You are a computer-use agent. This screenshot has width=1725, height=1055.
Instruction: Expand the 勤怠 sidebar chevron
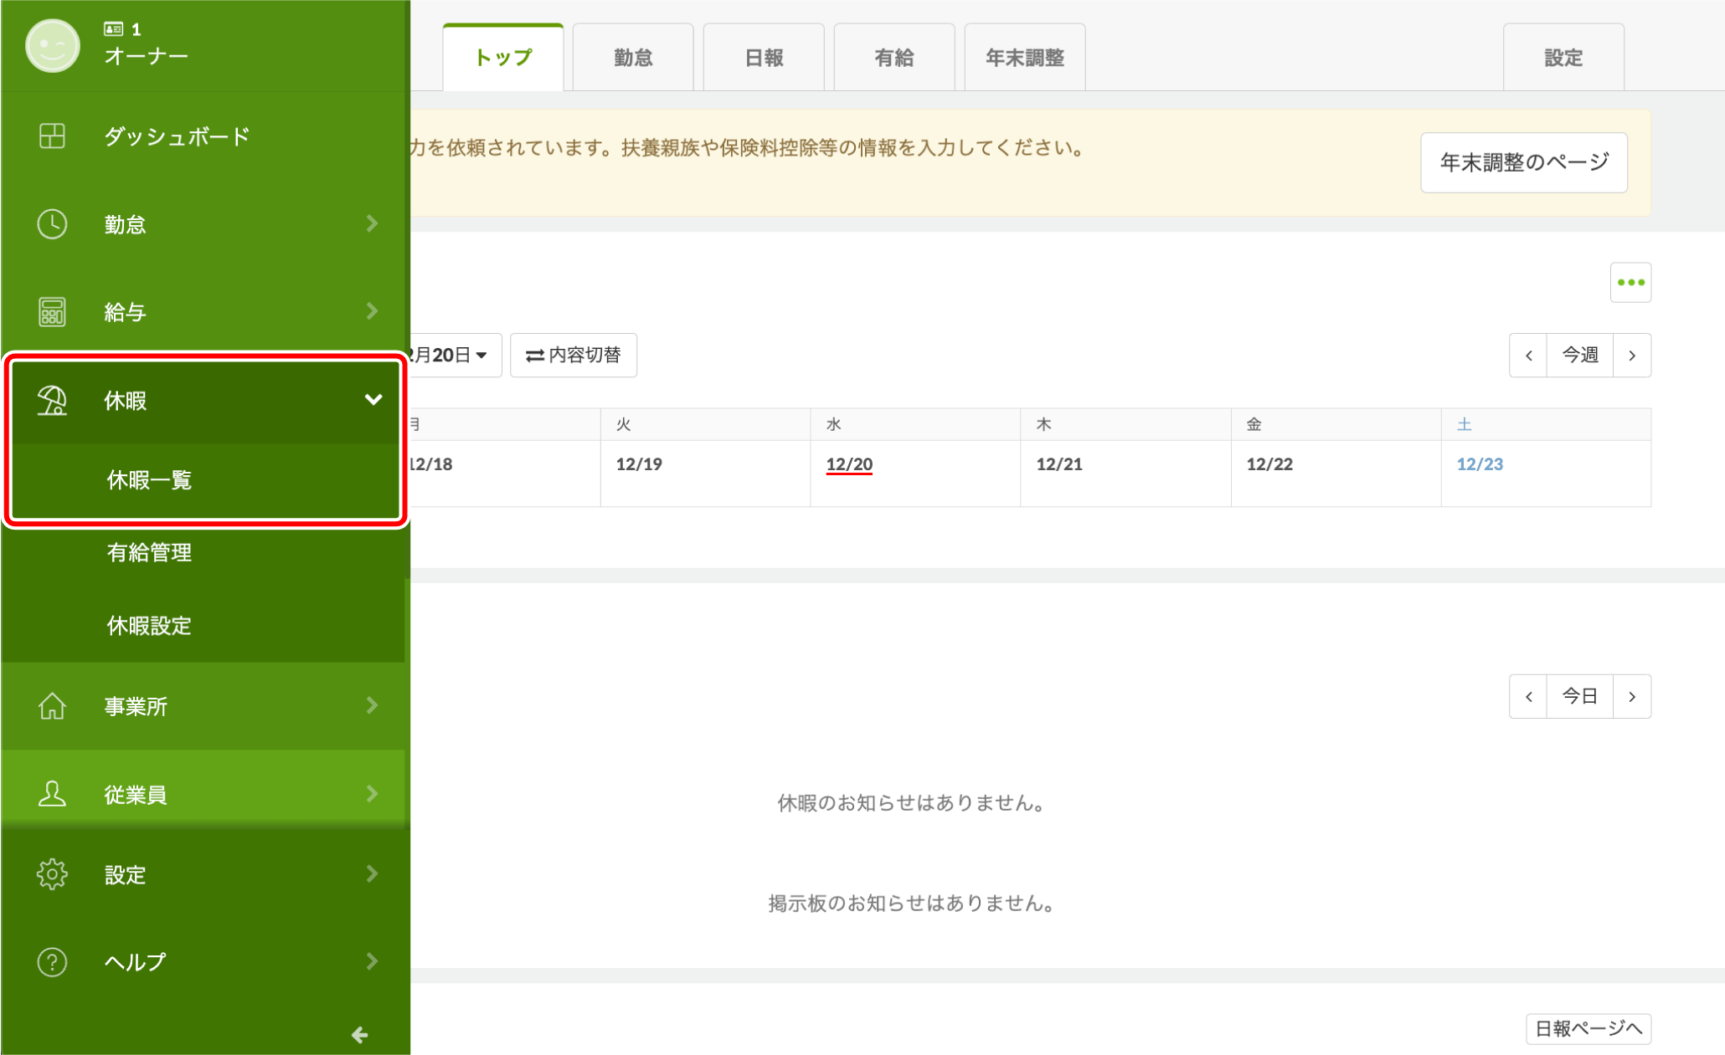click(x=373, y=223)
